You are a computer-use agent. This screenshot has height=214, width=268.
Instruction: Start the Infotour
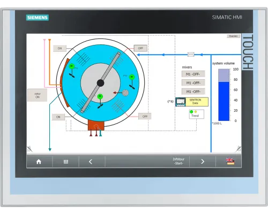(178, 161)
